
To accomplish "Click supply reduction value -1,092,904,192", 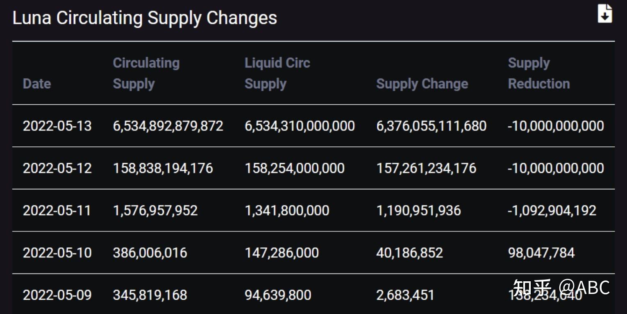I will point(552,211).
